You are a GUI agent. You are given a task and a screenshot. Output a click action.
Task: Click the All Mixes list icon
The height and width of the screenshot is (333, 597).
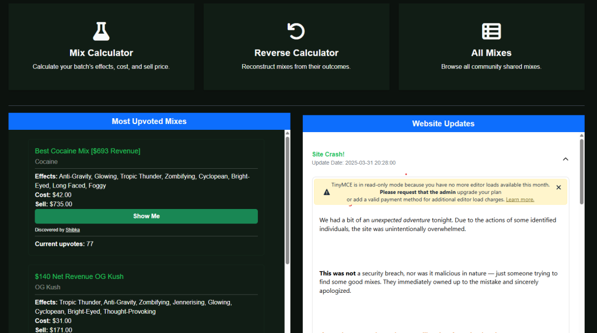click(x=491, y=31)
